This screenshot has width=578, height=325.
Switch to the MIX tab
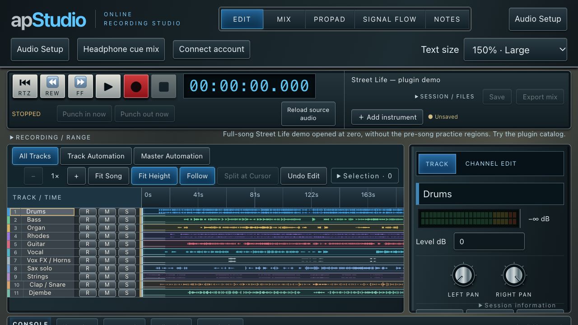(284, 19)
